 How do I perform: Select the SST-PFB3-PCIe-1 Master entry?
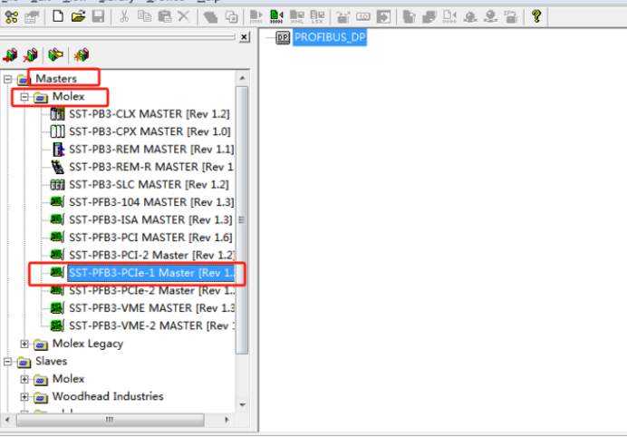[151, 273]
